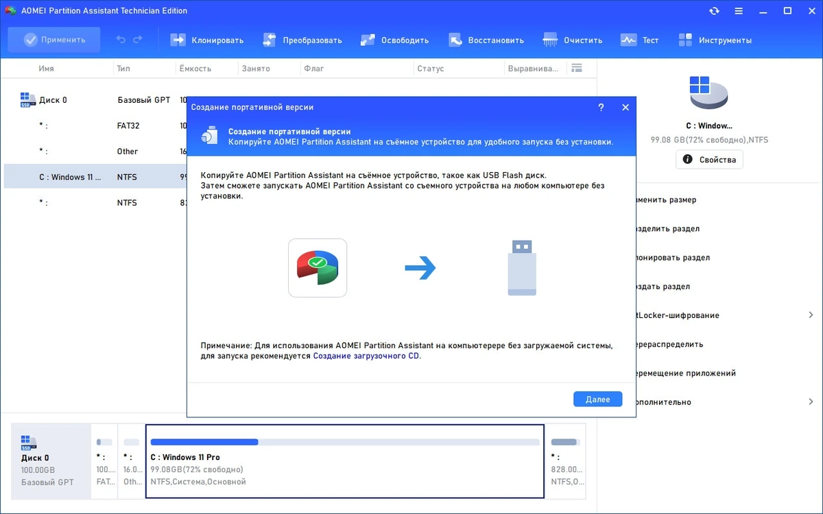The height and width of the screenshot is (514, 823).
Task: Open the Создание загрузочного CD link
Action: [x=366, y=356]
